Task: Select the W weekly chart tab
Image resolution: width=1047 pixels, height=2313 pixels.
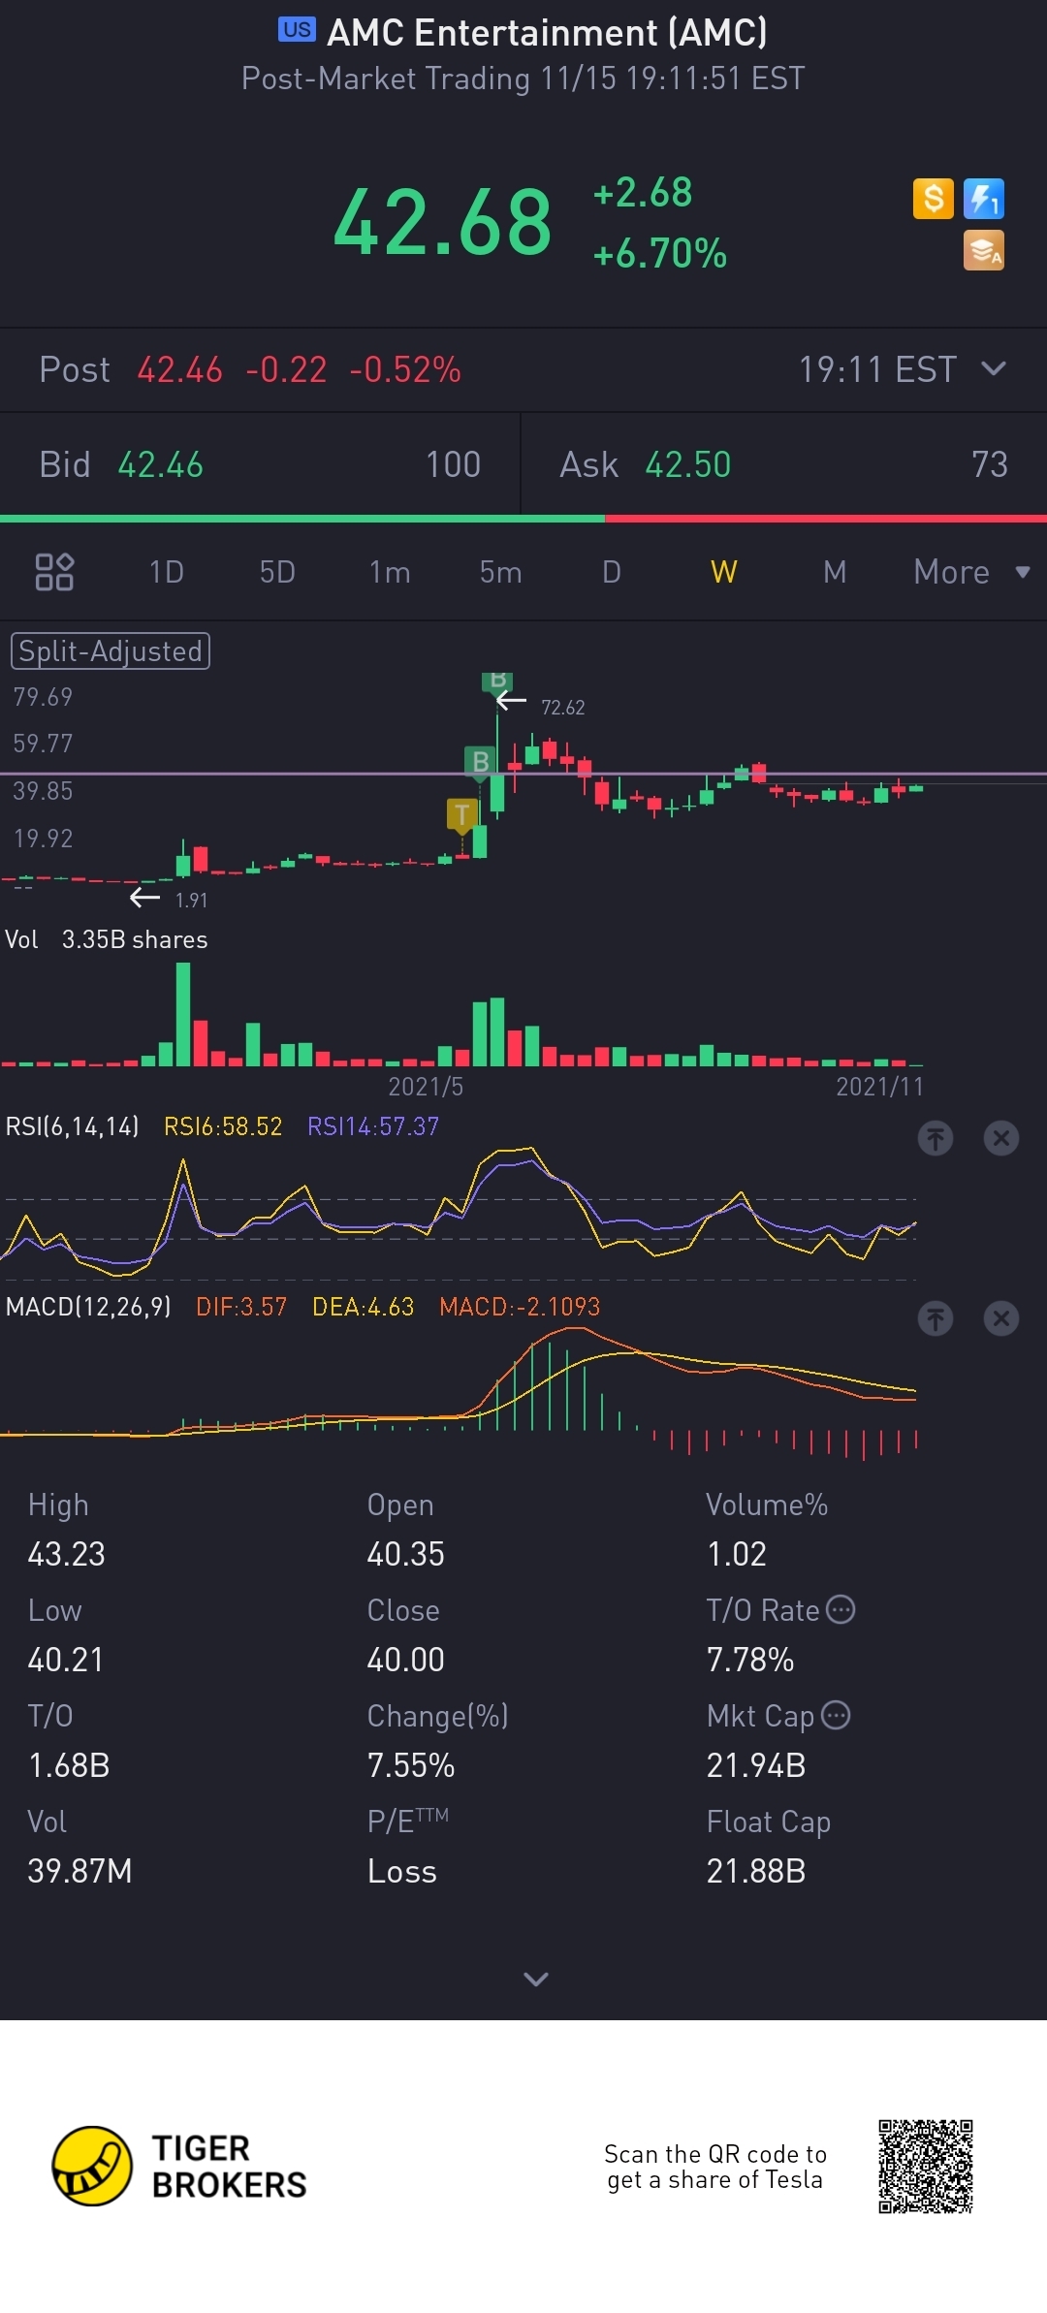Action: click(724, 572)
